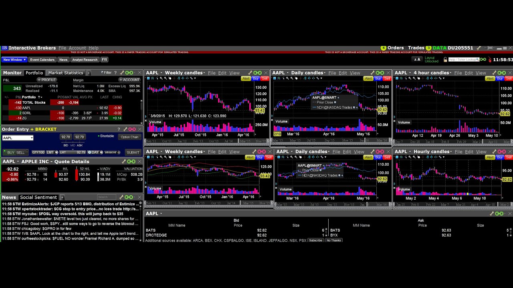The width and height of the screenshot is (513, 288).
Task: Open Analyst Research button
Action: [85, 60]
